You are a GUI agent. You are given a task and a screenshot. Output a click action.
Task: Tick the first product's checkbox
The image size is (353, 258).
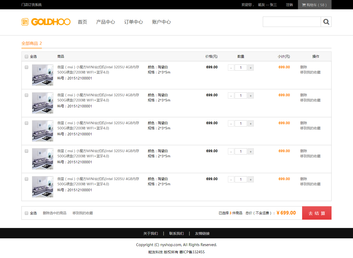tap(26, 67)
